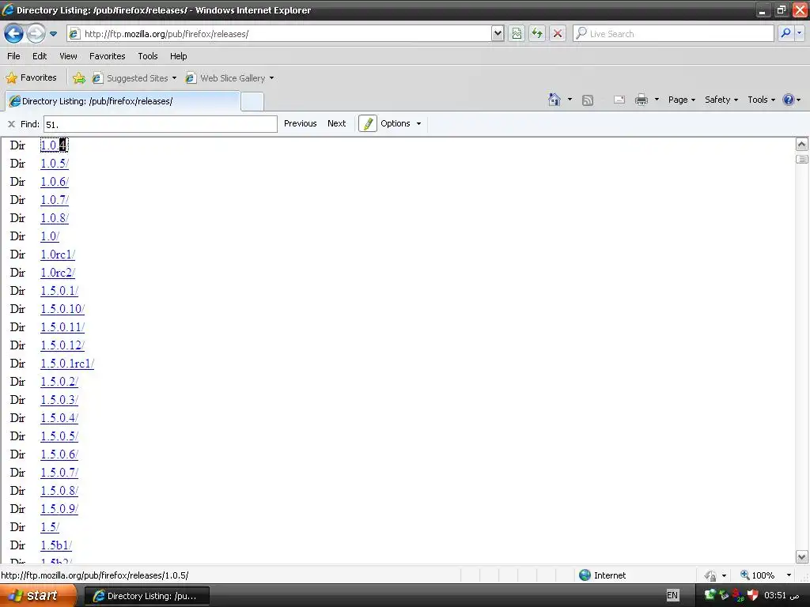This screenshot has width=810, height=607.
Task: Open the 1.5.0.10/ directory link
Action: [x=62, y=309]
